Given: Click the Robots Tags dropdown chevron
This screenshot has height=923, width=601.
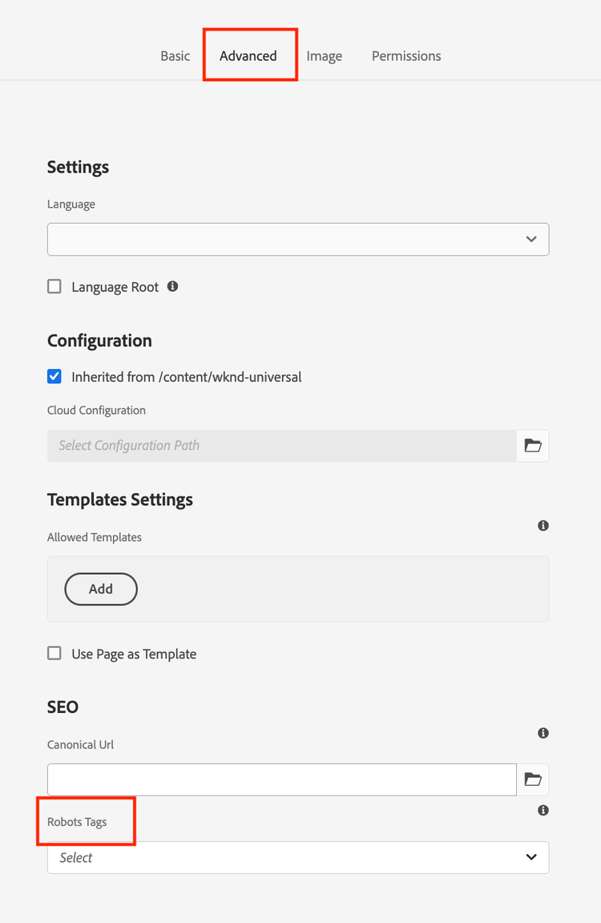Looking at the screenshot, I should 531,857.
